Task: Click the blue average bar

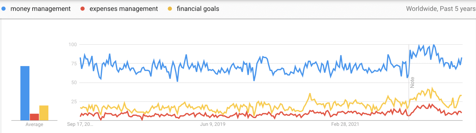Action: (x=25, y=93)
